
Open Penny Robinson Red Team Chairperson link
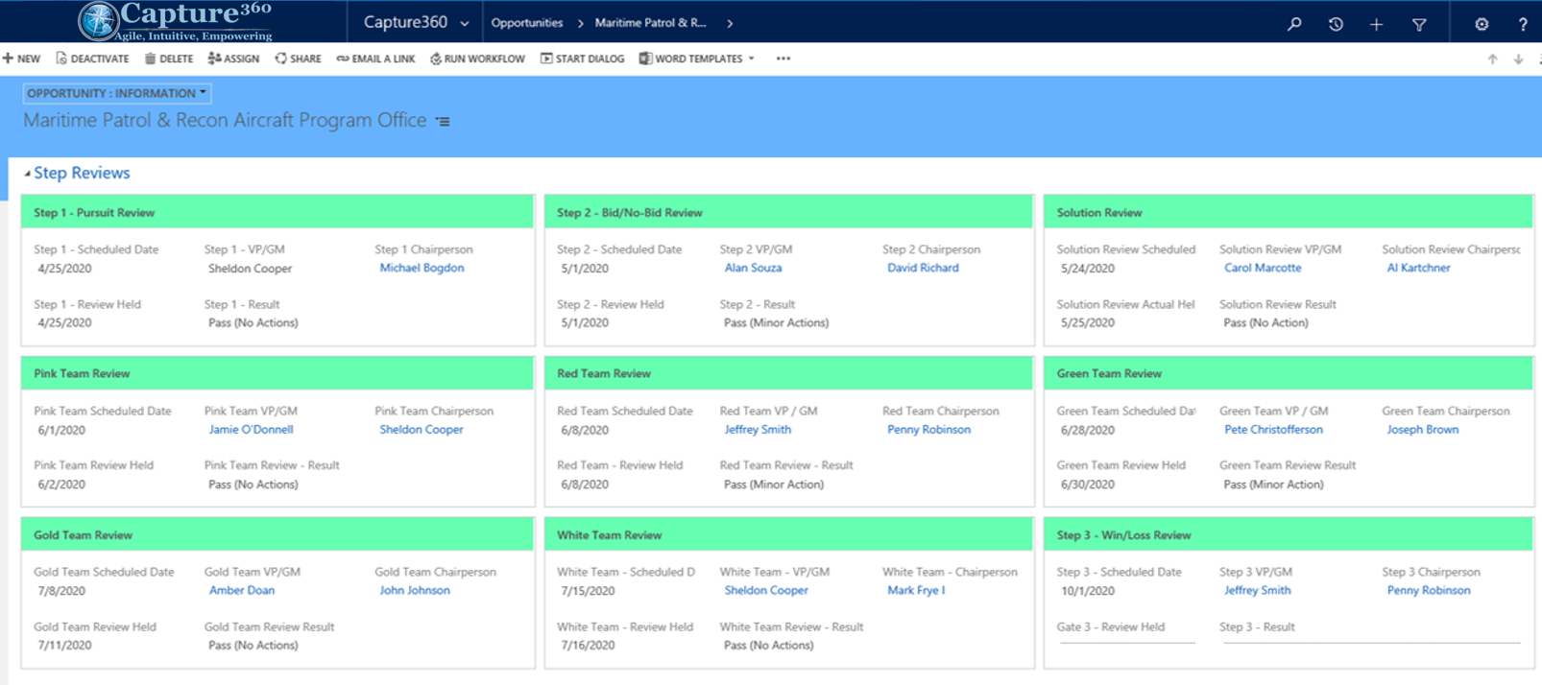tap(928, 430)
